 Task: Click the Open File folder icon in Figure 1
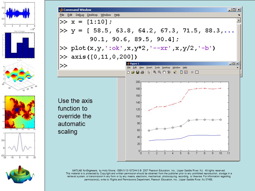(133, 72)
